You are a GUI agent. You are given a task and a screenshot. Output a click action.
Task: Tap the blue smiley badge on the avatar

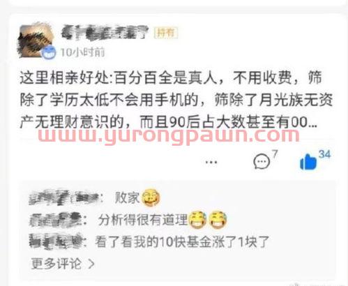tap(49, 52)
